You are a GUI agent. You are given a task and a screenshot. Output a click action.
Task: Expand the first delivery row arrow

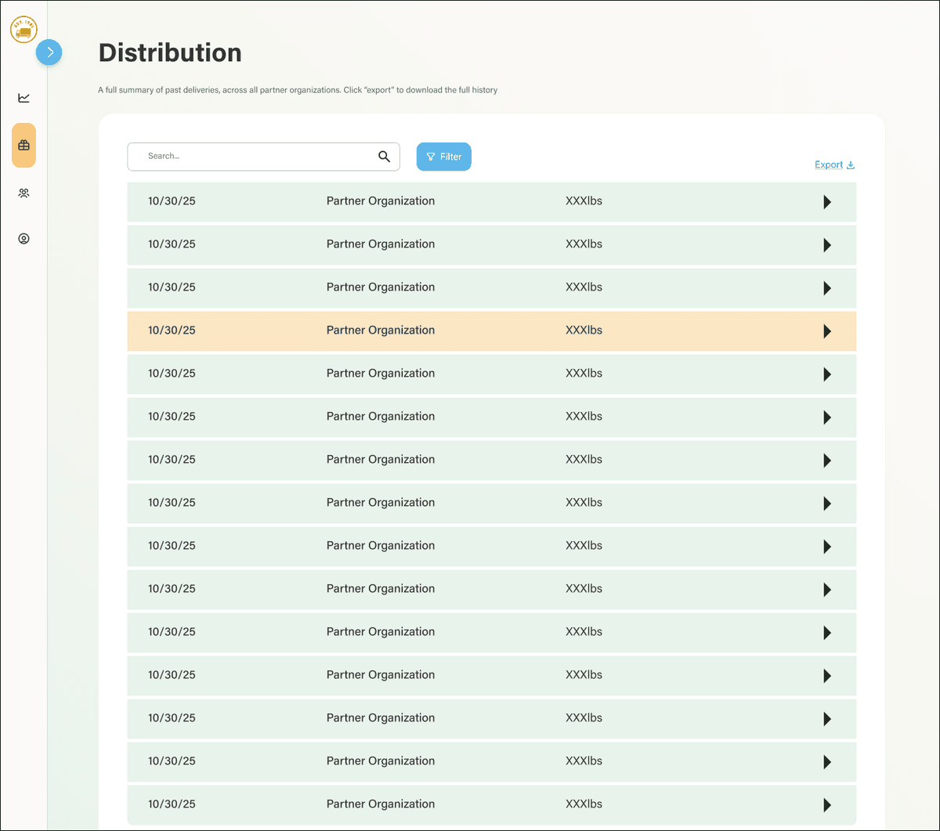click(827, 202)
